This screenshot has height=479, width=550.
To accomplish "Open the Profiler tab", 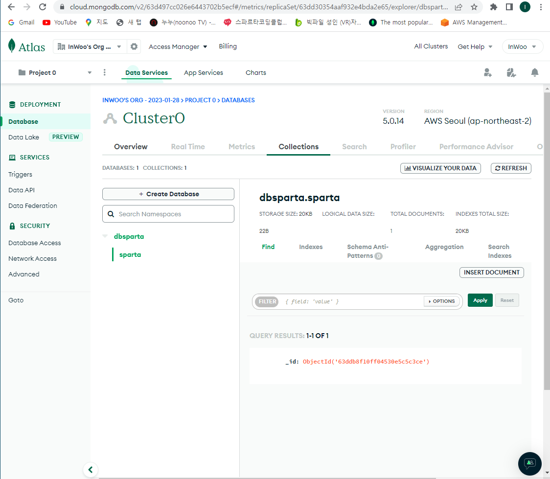I will click(403, 147).
